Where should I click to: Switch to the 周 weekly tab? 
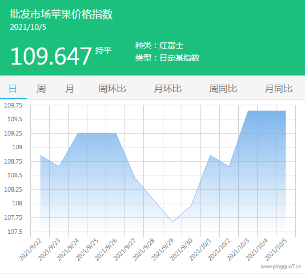point(41,89)
